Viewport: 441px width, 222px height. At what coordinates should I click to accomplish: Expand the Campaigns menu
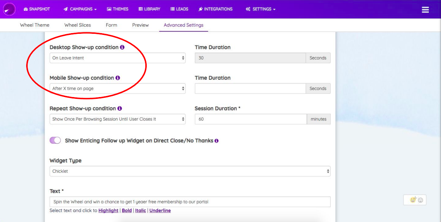[80, 9]
